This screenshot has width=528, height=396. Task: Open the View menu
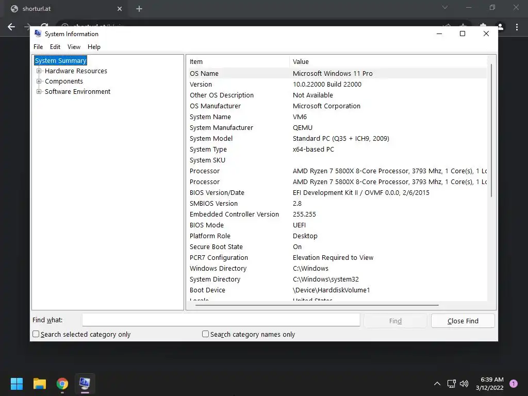coord(74,47)
